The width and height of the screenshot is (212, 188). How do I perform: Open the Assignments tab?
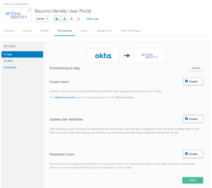tap(105, 31)
